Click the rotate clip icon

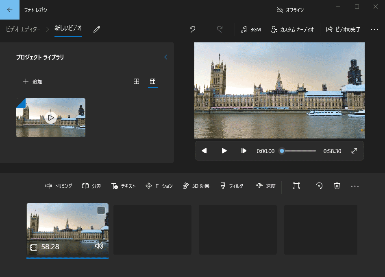click(319, 186)
